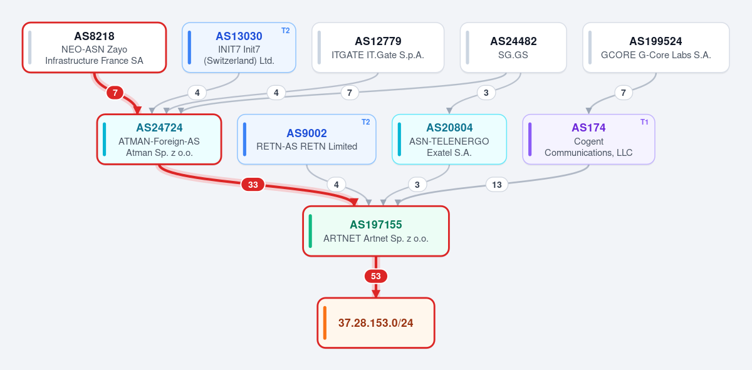Open the AS24482 SG.GS node

click(x=513, y=48)
